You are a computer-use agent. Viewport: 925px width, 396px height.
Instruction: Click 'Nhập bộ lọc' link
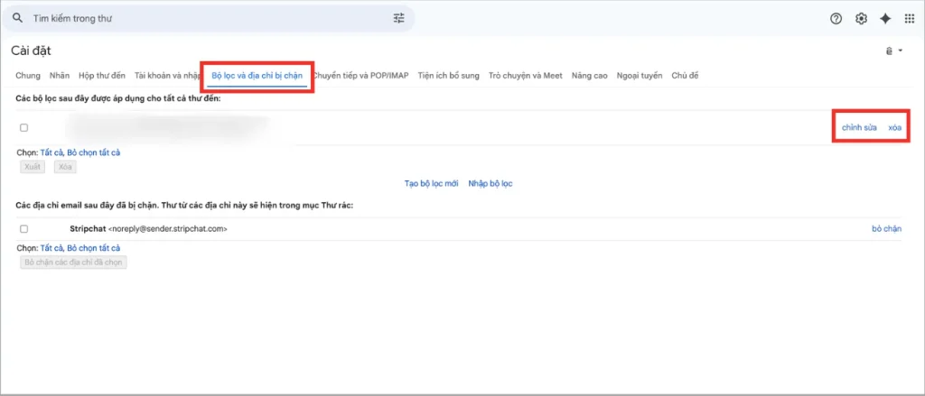pyautogui.click(x=491, y=183)
